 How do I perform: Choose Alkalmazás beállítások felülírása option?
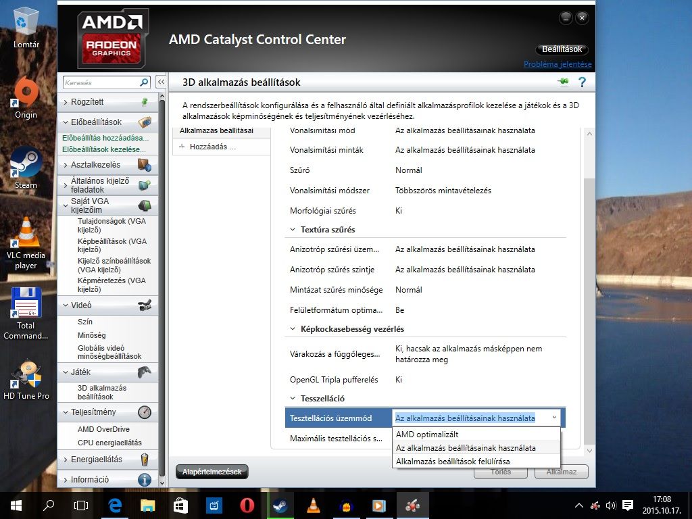(476, 461)
